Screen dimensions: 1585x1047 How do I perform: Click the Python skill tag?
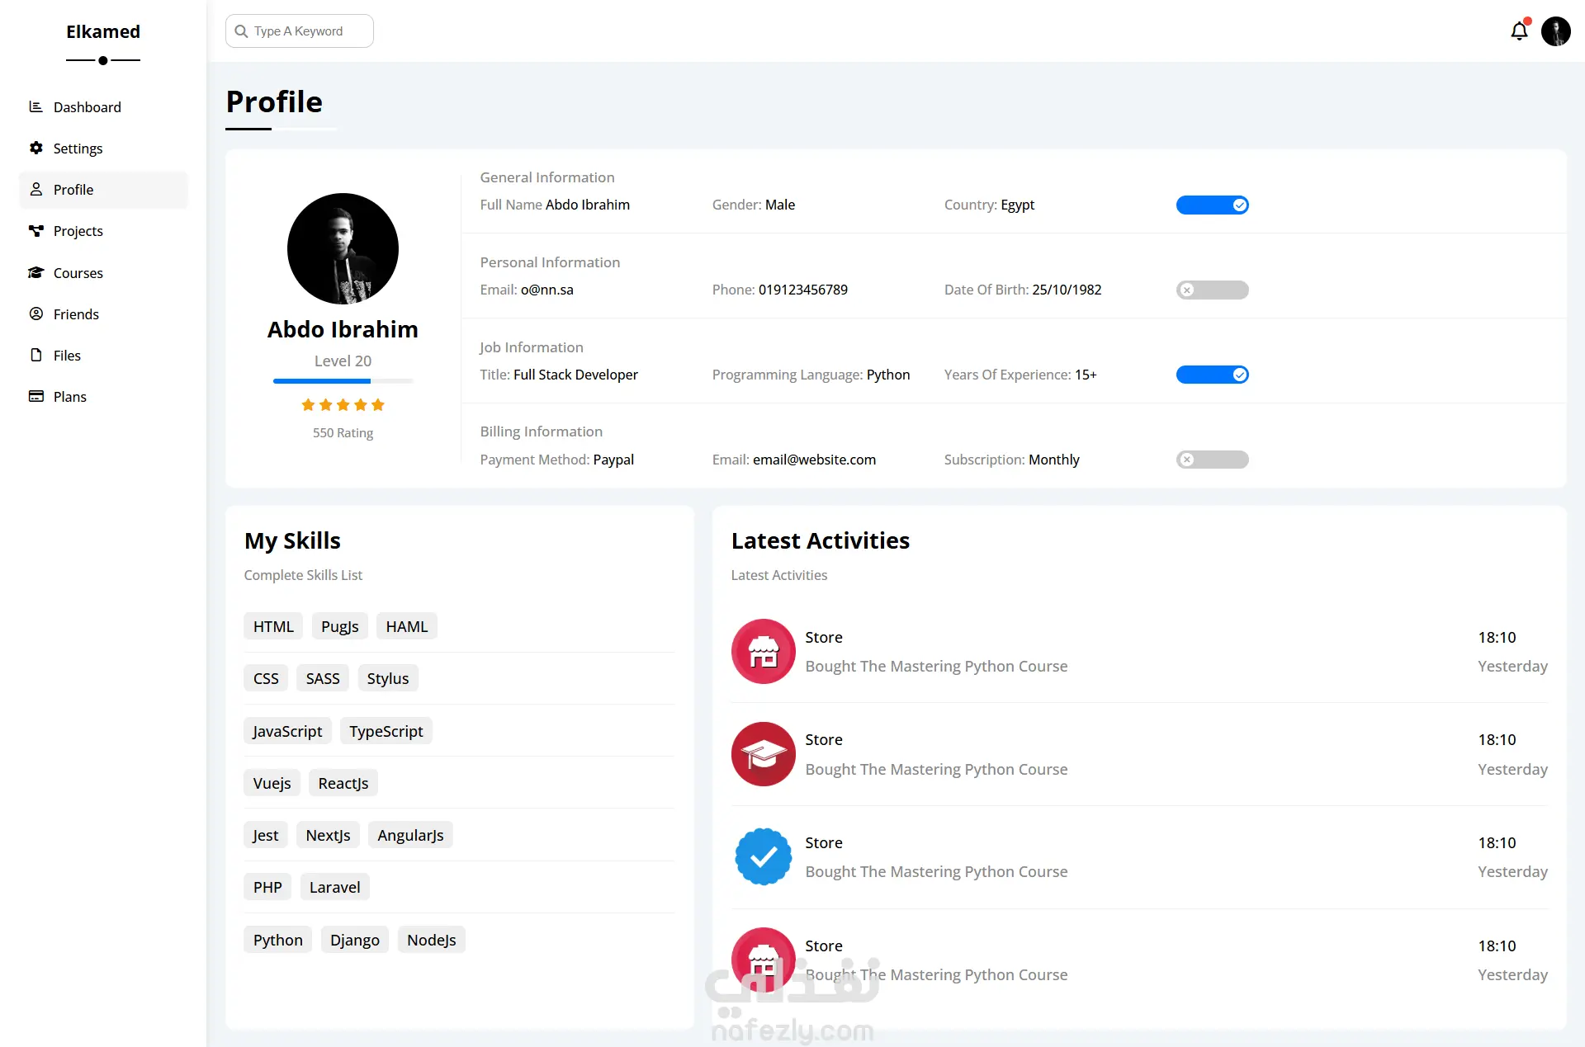point(277,940)
